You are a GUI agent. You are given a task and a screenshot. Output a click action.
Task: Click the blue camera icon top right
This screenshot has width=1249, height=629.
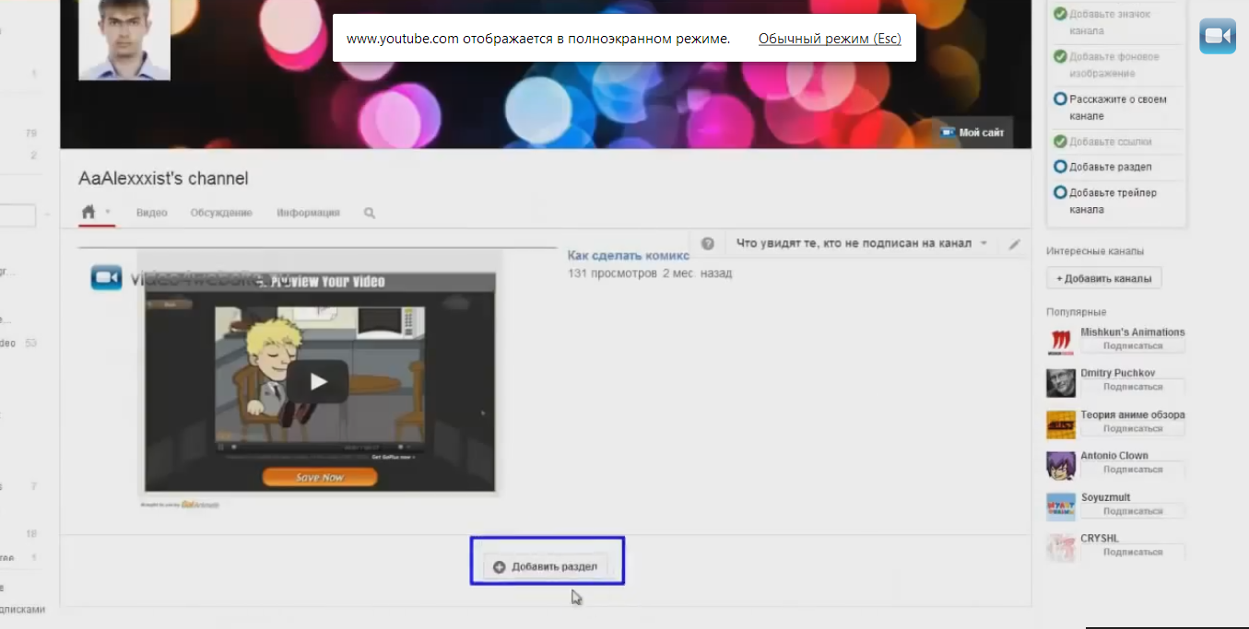coord(1217,37)
